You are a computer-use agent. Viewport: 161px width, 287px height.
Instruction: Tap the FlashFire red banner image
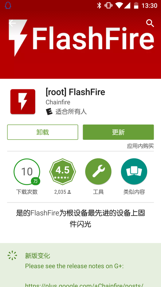(x=80, y=39)
